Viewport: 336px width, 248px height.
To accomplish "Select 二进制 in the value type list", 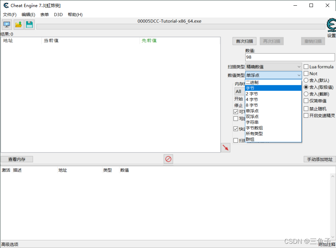I will [273, 82].
